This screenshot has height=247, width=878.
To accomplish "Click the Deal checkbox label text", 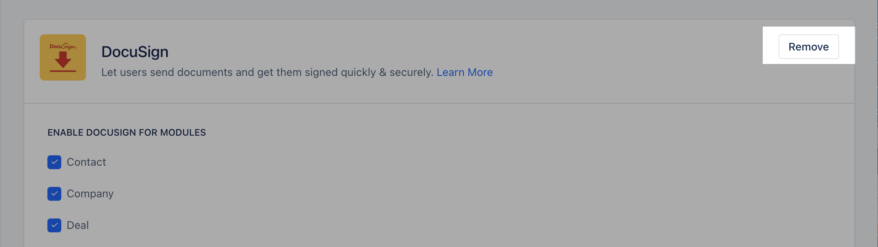I will pyautogui.click(x=78, y=225).
